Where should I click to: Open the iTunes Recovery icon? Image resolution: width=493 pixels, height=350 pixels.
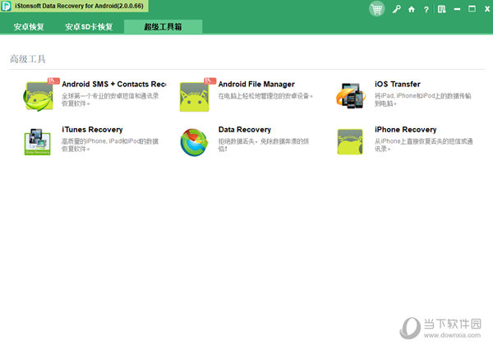pyautogui.click(x=38, y=142)
